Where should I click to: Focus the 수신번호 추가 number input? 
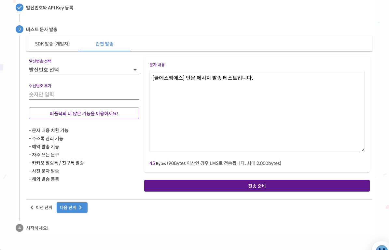click(84, 94)
